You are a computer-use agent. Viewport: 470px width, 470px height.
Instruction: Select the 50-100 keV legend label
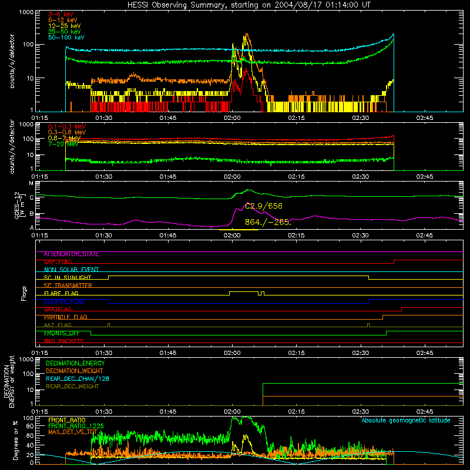(66, 38)
